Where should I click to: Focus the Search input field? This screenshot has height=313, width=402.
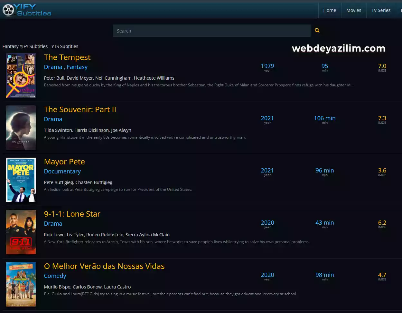click(x=211, y=31)
